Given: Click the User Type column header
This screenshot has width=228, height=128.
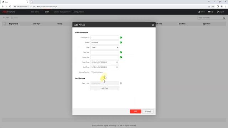Looking at the screenshot, I should click(x=37, y=24).
